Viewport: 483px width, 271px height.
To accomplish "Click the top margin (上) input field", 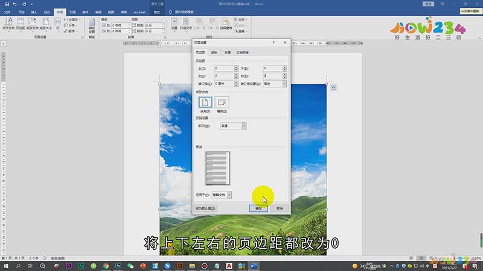I will 224,68.
